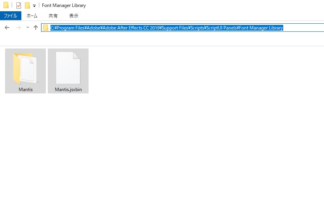Viewport: 324px width, 209px height.
Task: Open the recent locations dropdown chevron
Action: point(28,27)
